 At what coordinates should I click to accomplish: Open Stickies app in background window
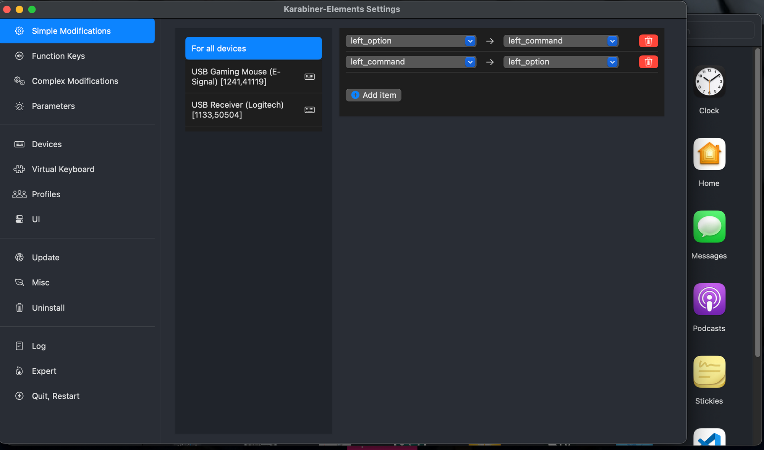click(709, 371)
